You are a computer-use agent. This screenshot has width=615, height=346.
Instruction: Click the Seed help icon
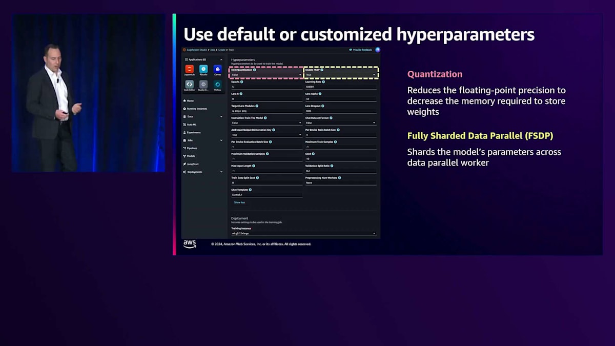click(x=313, y=154)
